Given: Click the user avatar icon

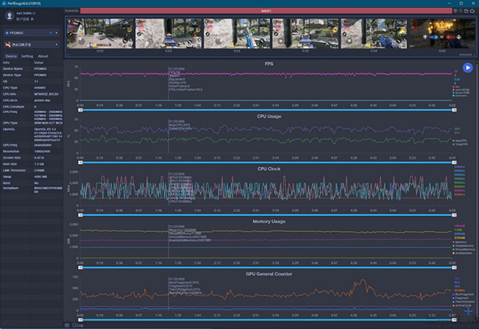Looking at the screenshot, I should [8, 17].
